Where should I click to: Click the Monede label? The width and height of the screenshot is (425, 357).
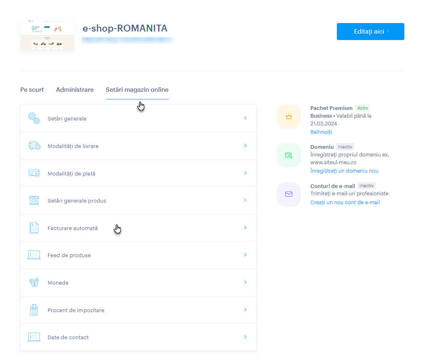click(58, 283)
